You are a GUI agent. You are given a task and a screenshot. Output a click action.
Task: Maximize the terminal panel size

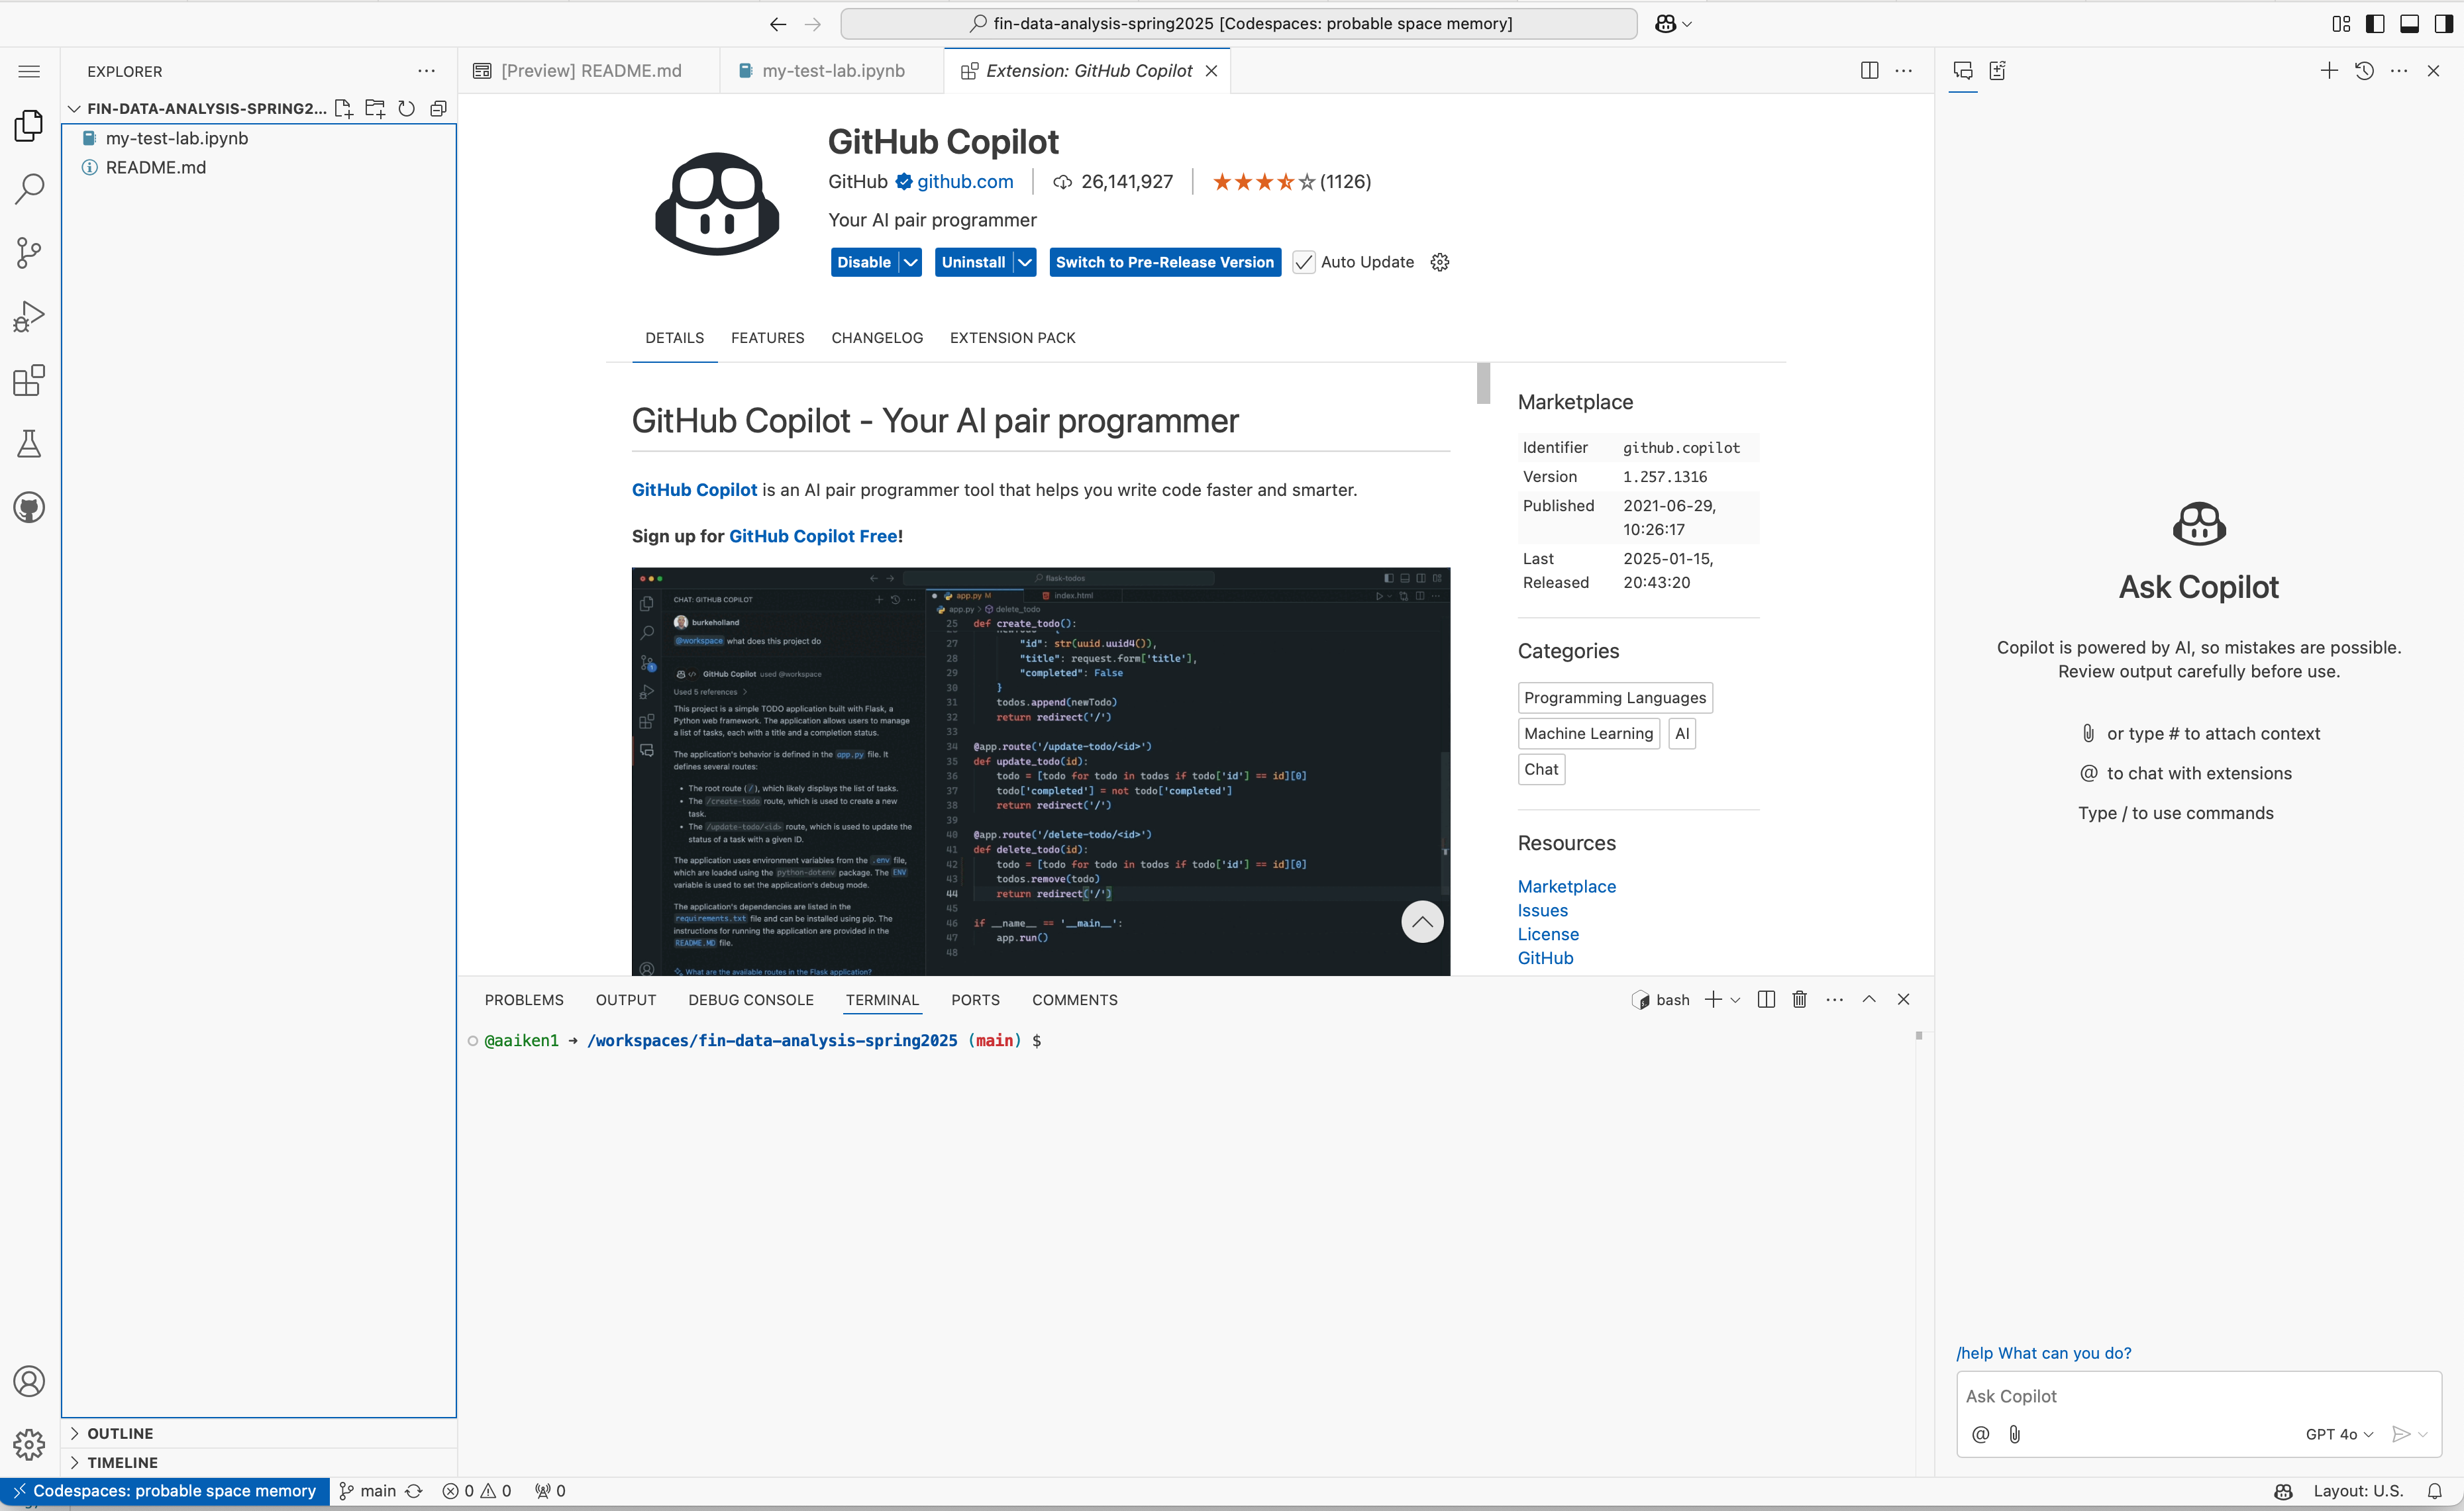click(x=1869, y=999)
